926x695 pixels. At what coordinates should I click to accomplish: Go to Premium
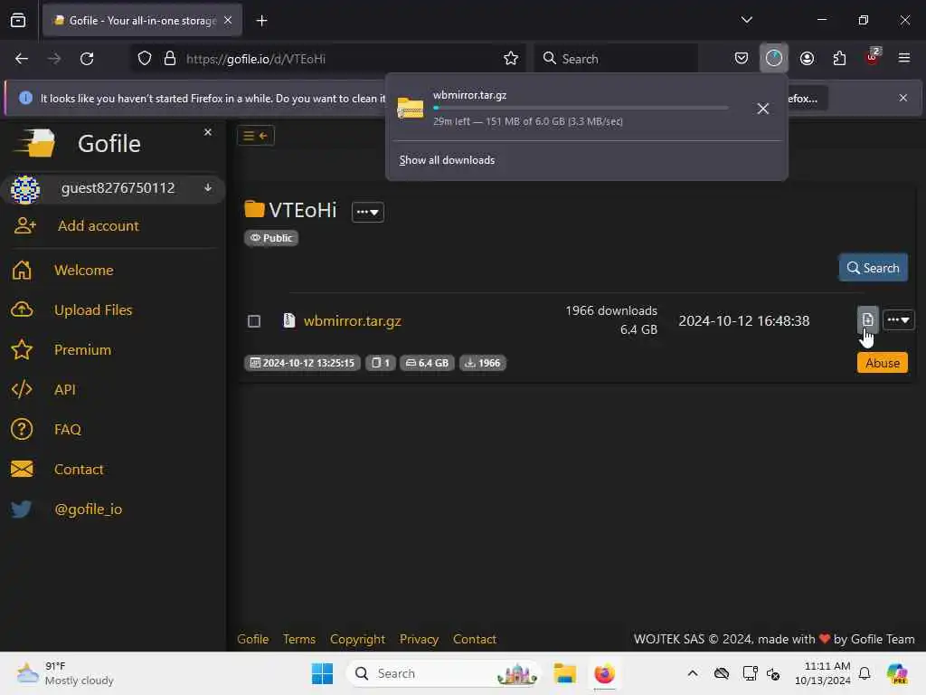click(82, 350)
